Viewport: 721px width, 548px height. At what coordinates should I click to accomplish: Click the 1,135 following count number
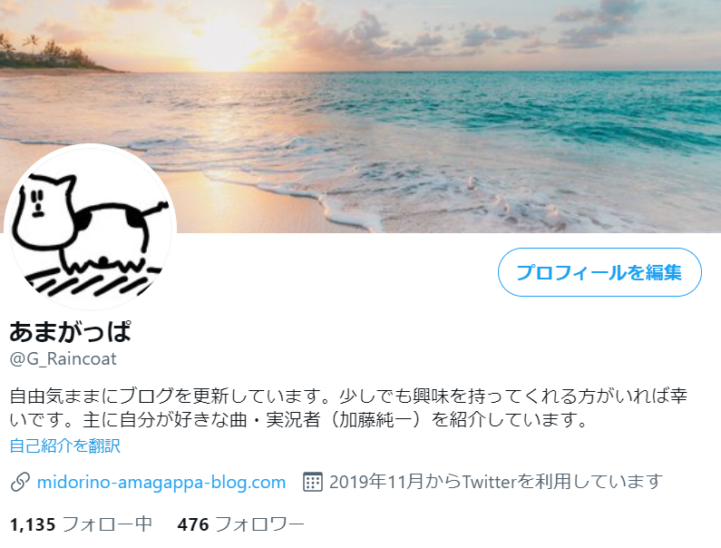tap(33, 524)
